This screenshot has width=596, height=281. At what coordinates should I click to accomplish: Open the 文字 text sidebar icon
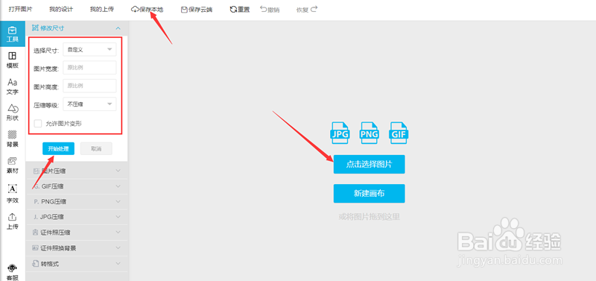tap(13, 86)
